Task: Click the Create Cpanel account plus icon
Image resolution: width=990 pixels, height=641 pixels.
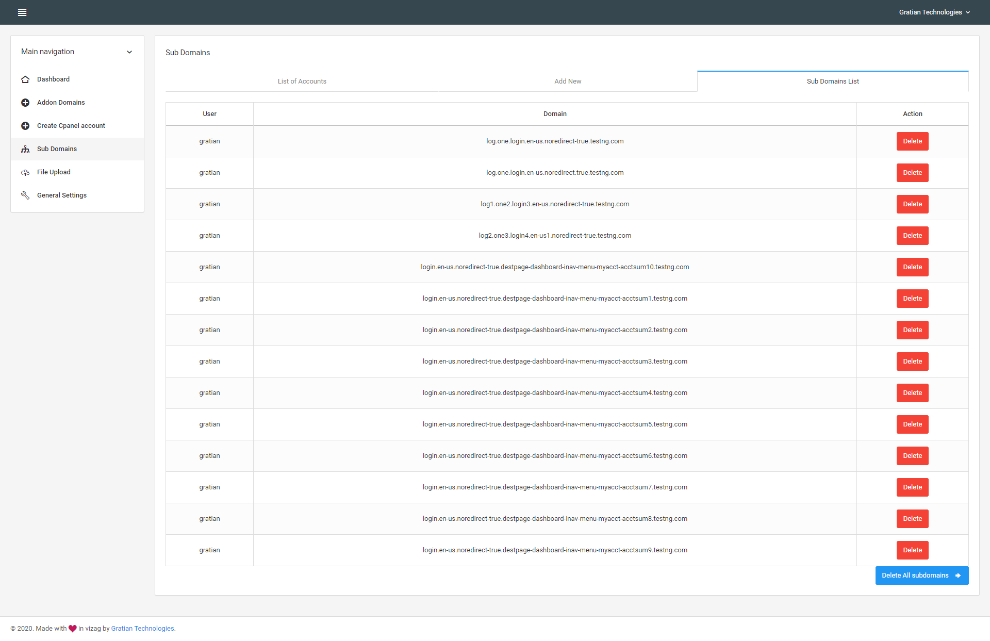Action: coord(25,126)
